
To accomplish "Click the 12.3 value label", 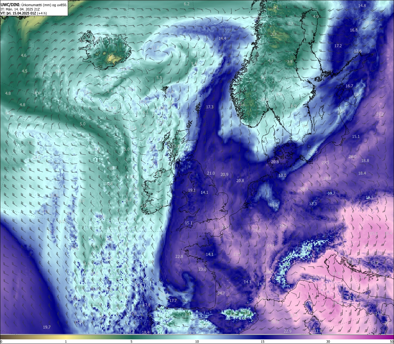I will pyautogui.click(x=313, y=204).
